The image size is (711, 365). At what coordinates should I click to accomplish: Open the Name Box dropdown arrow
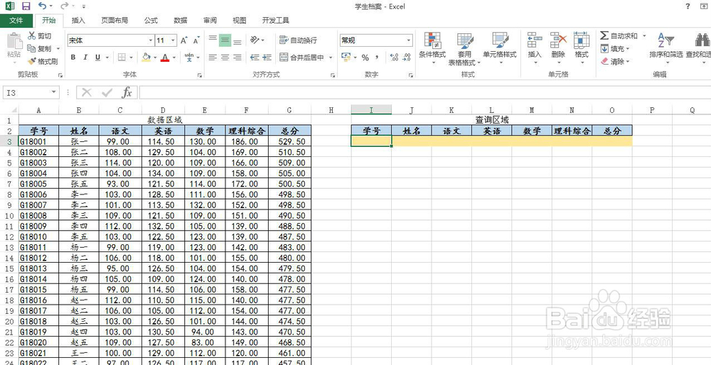(54, 92)
